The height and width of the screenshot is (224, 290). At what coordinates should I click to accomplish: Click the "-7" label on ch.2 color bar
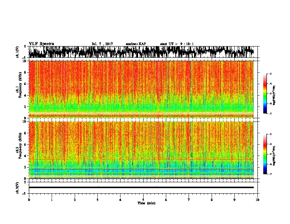pos(270,174)
